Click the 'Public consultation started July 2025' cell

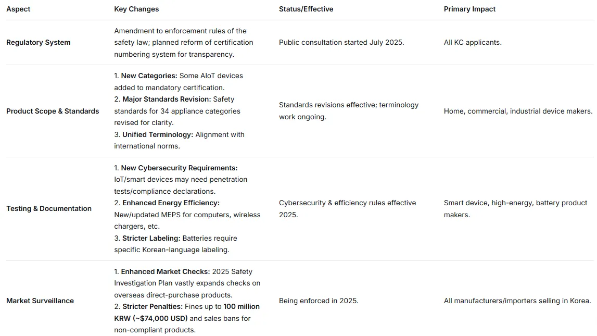341,42
